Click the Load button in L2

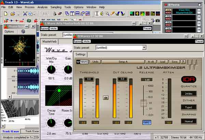[x=163, y=62]
